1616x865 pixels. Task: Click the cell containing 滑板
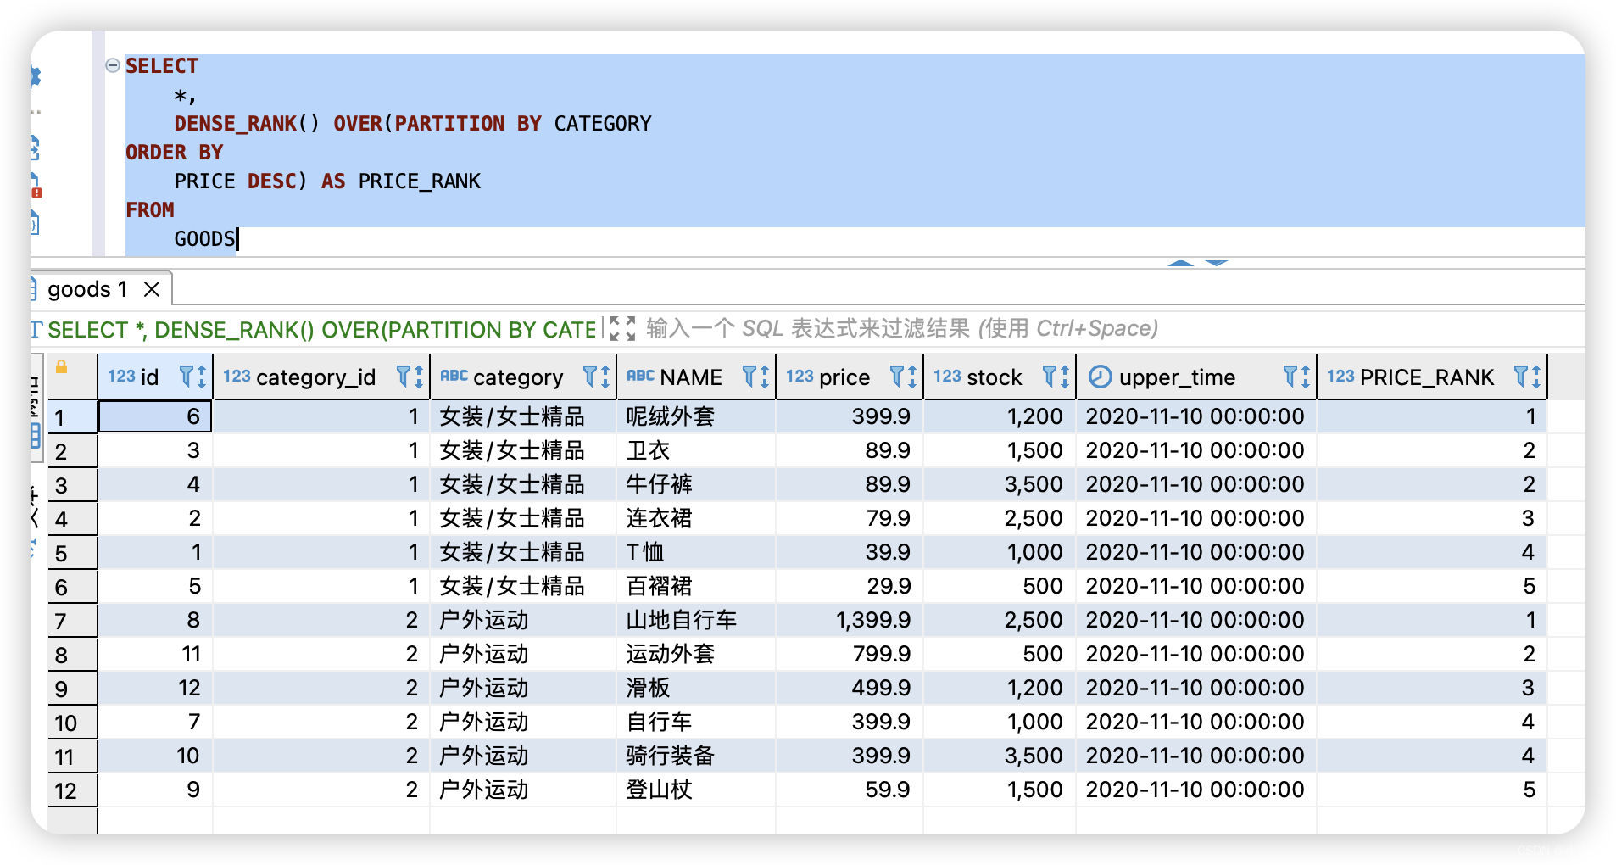coord(695,688)
